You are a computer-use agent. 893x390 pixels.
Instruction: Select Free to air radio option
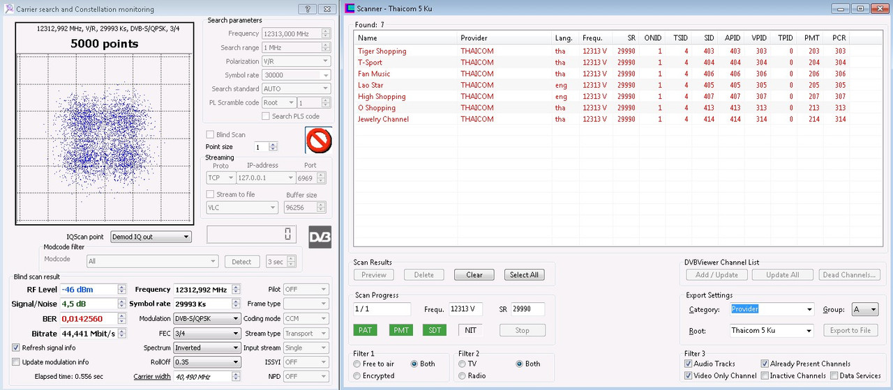pyautogui.click(x=357, y=364)
